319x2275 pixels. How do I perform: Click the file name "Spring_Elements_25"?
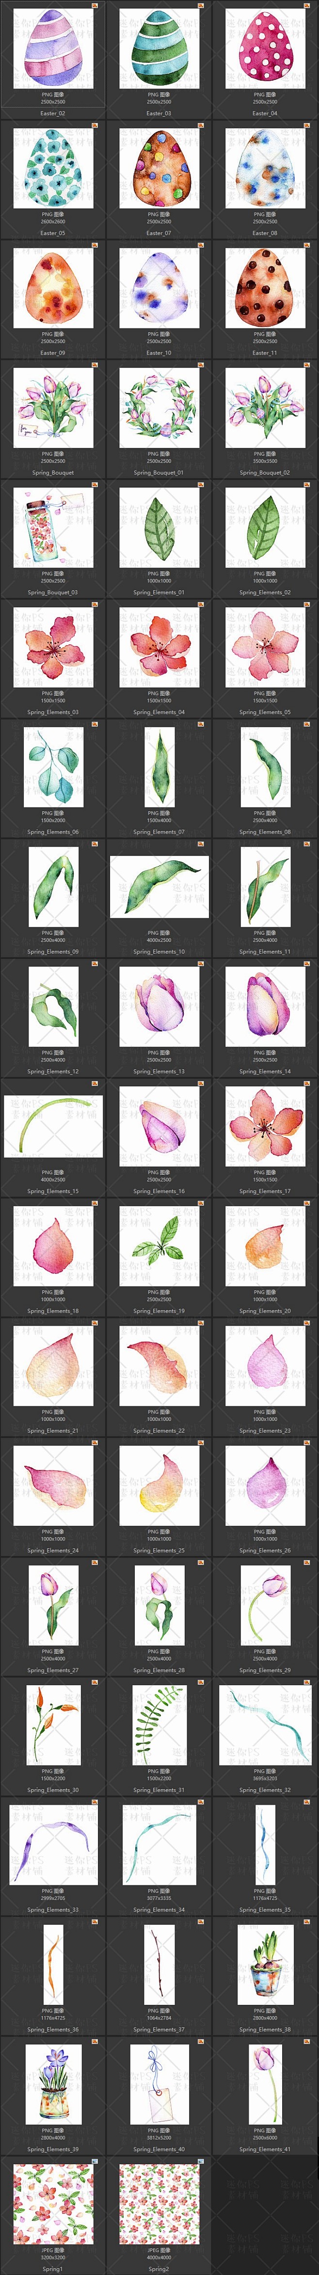tap(159, 1550)
